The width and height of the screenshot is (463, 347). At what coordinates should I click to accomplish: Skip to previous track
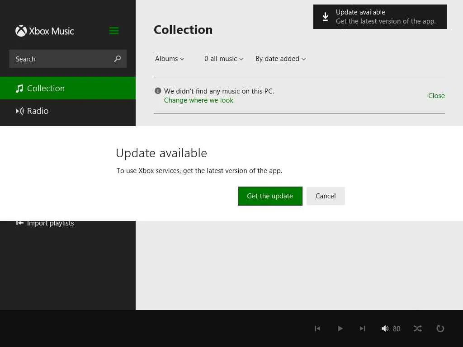pos(317,328)
